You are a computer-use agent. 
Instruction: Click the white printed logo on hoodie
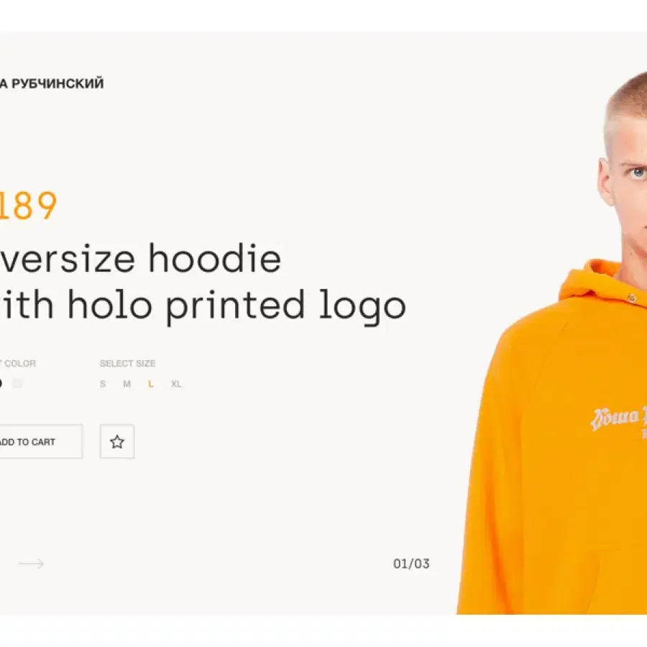[x=619, y=421]
